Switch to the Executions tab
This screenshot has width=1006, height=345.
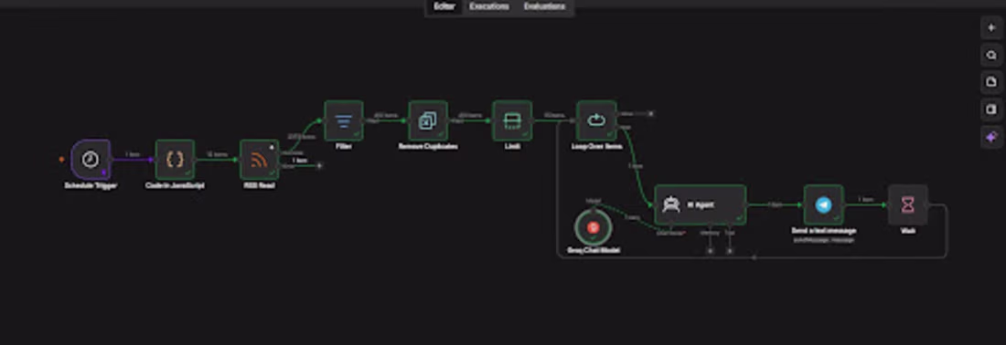(489, 6)
